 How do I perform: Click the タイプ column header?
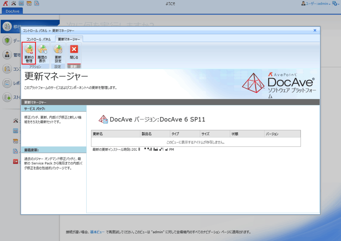pyautogui.click(x=185, y=134)
